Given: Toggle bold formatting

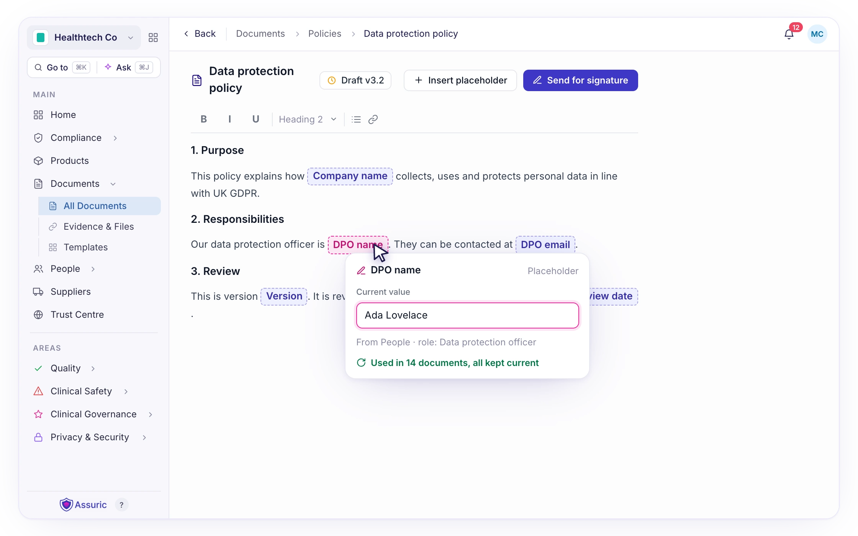Looking at the screenshot, I should pyautogui.click(x=204, y=119).
